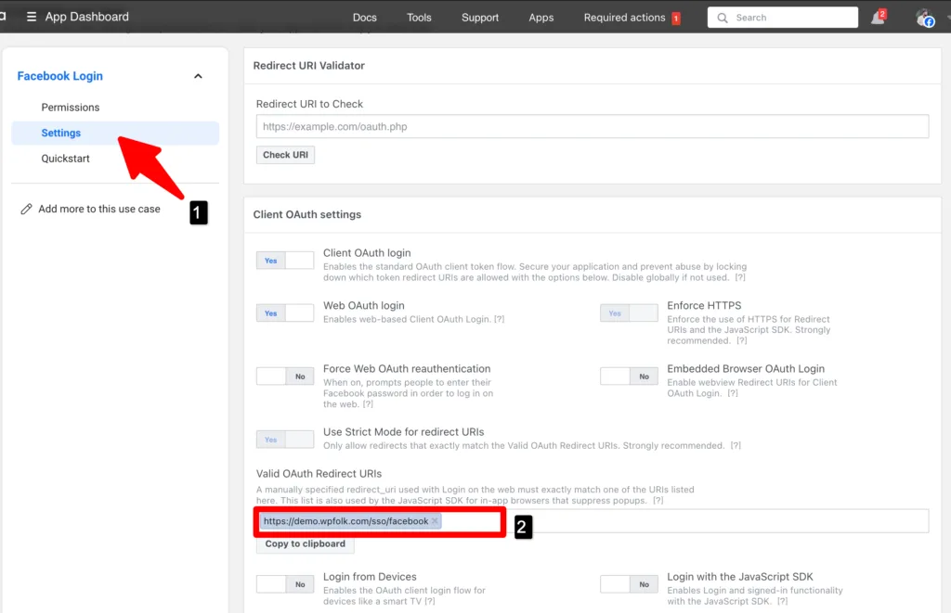This screenshot has height=613, width=951.
Task: Open the profile avatar menu
Action: click(x=925, y=19)
